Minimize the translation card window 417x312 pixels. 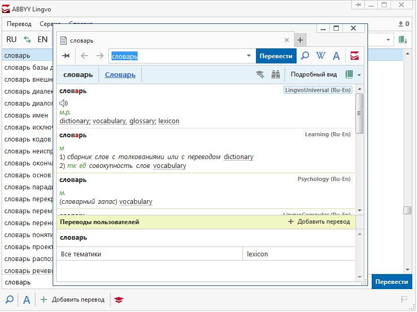pyautogui.click(x=323, y=28)
